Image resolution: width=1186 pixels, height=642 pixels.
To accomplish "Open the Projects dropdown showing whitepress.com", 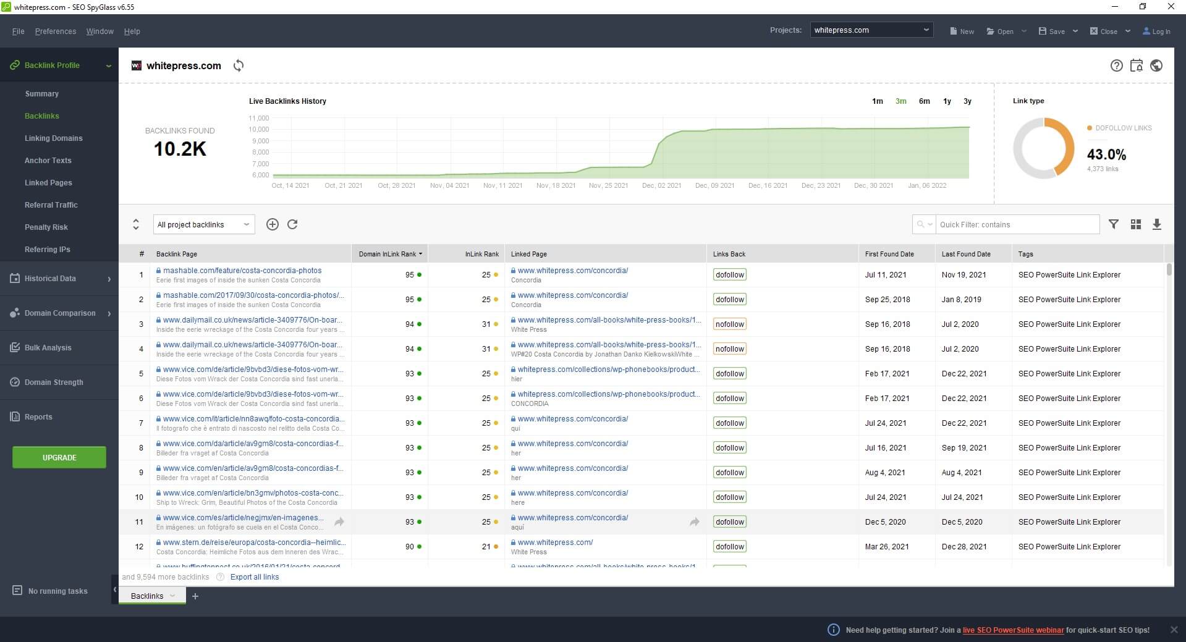I will (871, 30).
